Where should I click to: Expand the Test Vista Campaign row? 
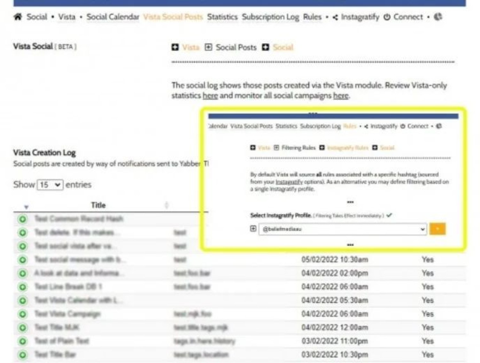[x=23, y=314]
